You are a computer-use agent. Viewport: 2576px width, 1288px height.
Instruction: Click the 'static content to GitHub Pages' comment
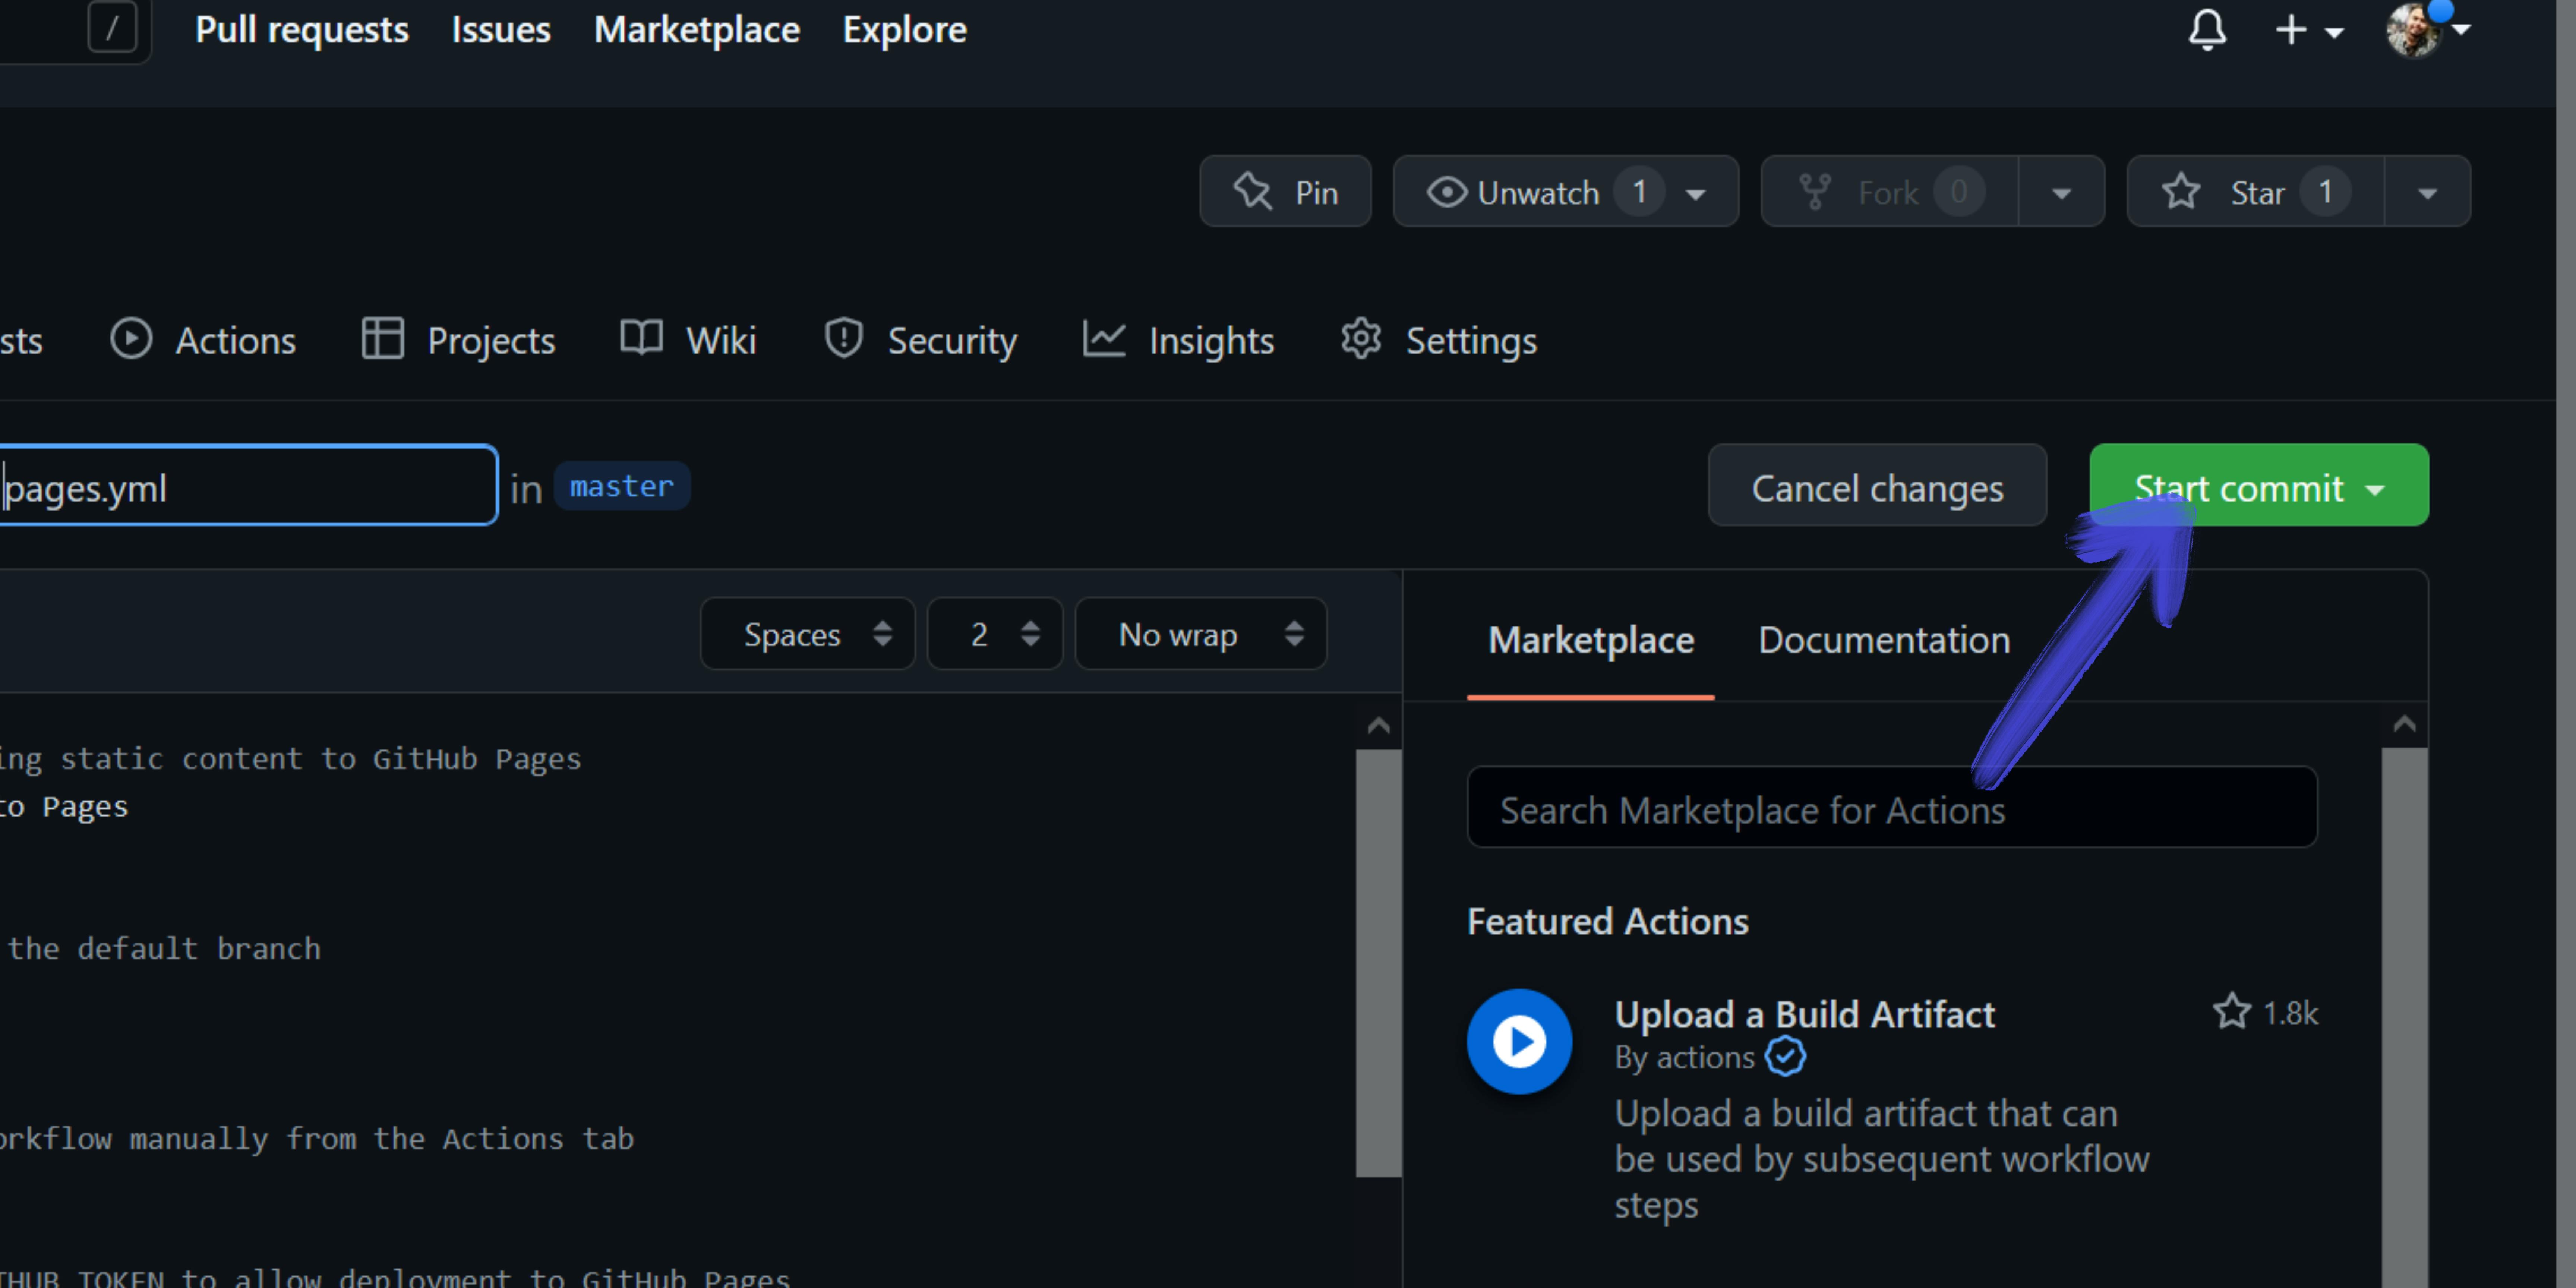[321, 759]
